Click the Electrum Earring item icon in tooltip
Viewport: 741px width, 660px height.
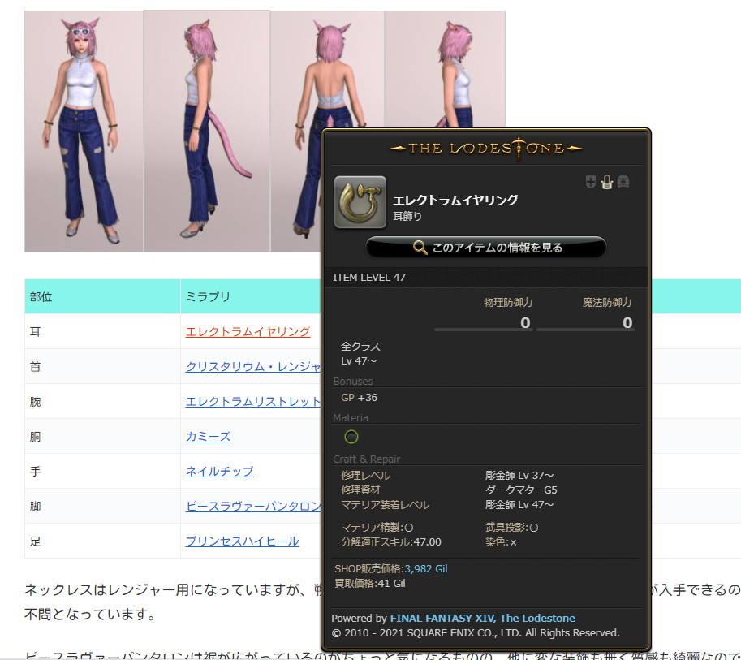pyautogui.click(x=360, y=202)
